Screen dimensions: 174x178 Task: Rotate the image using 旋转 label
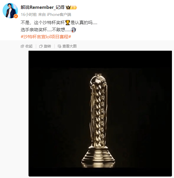pyautogui.click(x=47, y=46)
